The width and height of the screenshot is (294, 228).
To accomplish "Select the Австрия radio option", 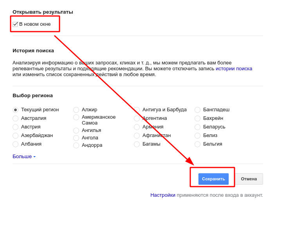I will pyautogui.click(x=16, y=127).
